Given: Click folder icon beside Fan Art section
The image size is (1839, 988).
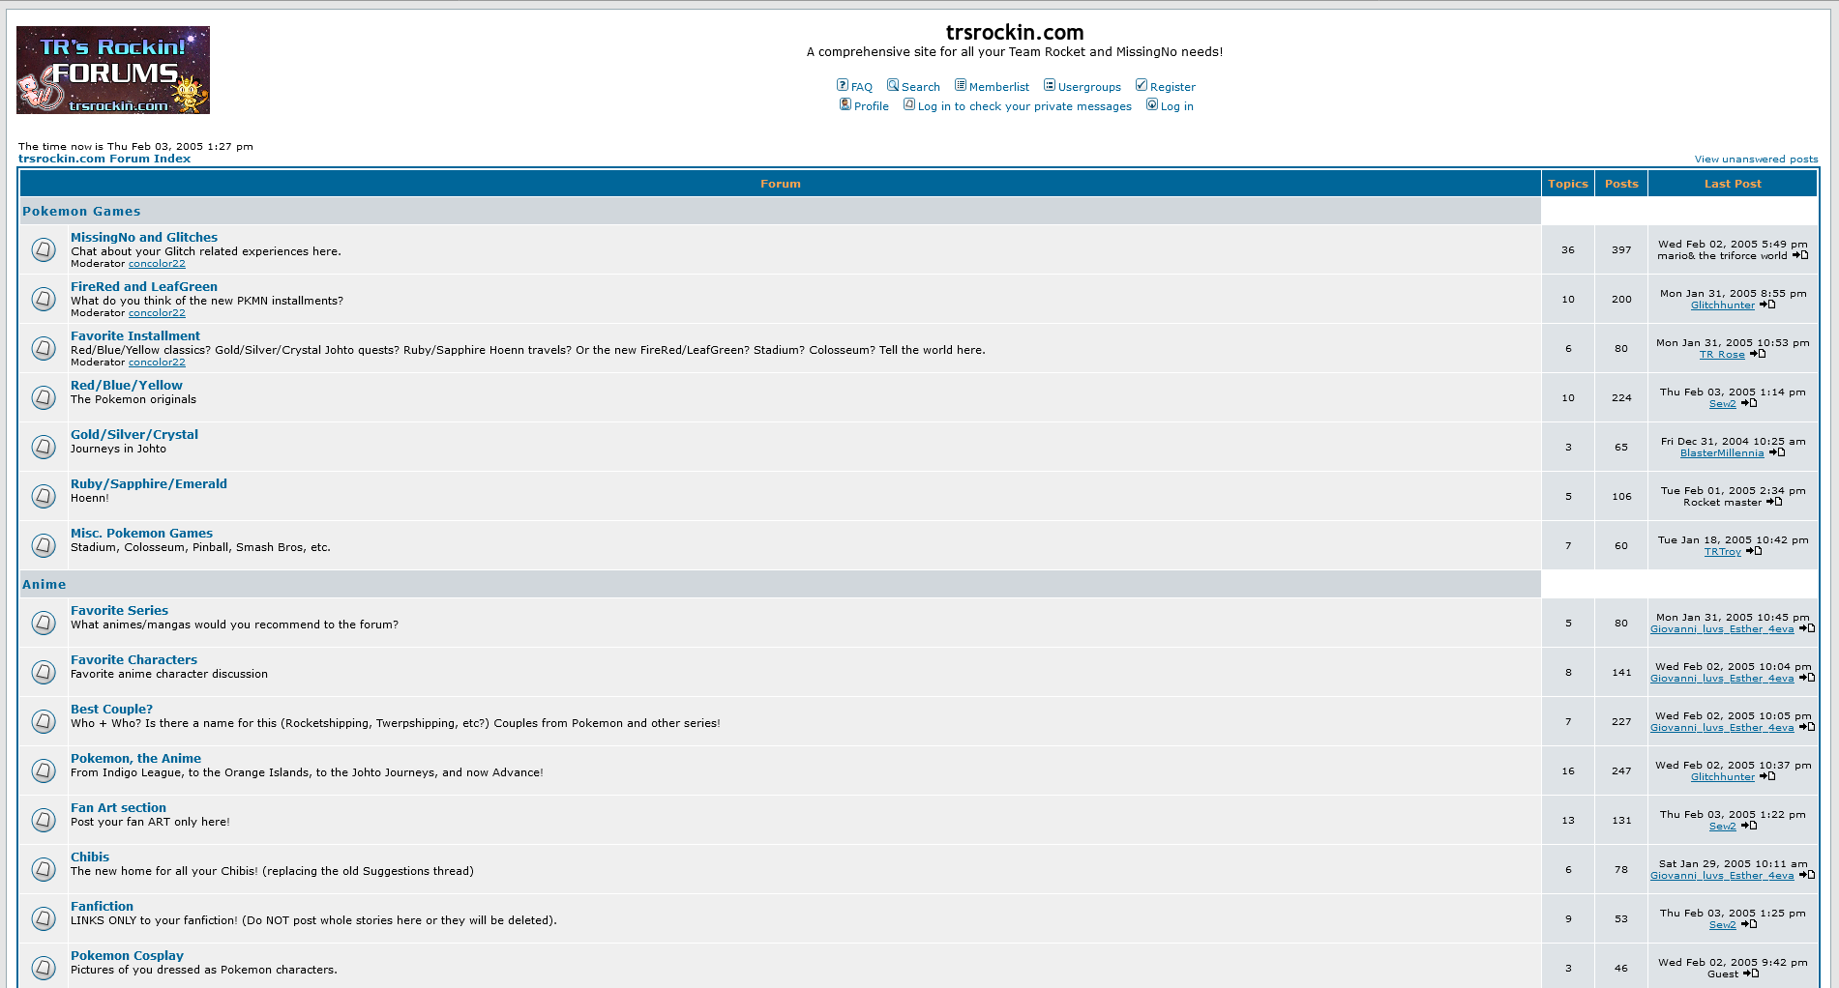Looking at the screenshot, I should 44,820.
